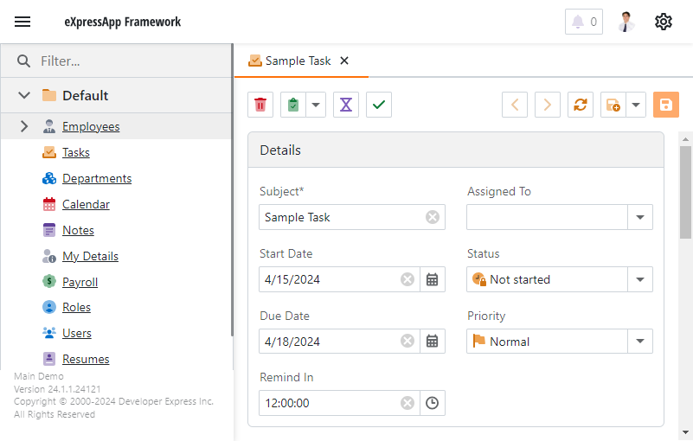Open the Resumes link
Image resolution: width=693 pixels, height=441 pixels.
[x=86, y=359]
